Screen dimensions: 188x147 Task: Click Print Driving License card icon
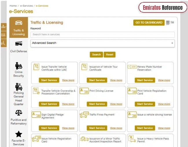[x=84, y=91]
